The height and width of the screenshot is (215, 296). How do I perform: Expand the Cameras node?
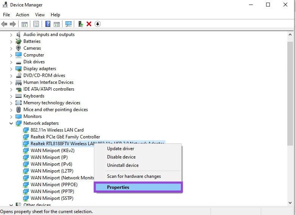tap(11, 49)
